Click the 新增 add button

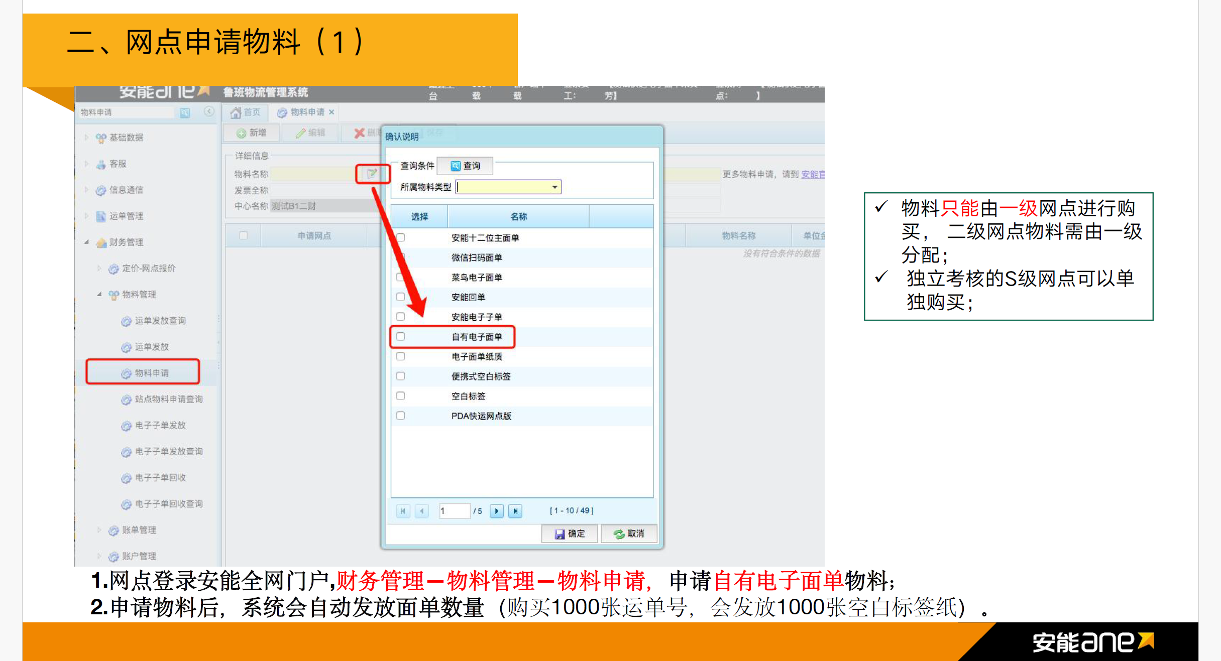pyautogui.click(x=252, y=133)
